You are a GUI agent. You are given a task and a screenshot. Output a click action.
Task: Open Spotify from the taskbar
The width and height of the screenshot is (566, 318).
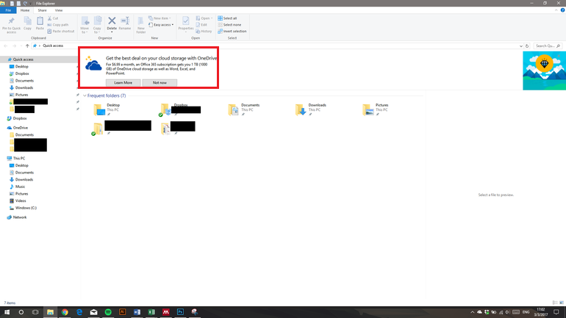point(108,312)
